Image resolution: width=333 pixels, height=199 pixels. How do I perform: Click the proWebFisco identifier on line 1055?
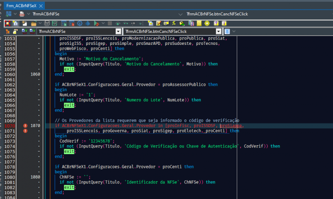[x=73, y=48]
